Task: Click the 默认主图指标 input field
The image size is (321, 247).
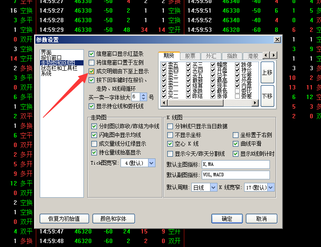Action: 235,165
